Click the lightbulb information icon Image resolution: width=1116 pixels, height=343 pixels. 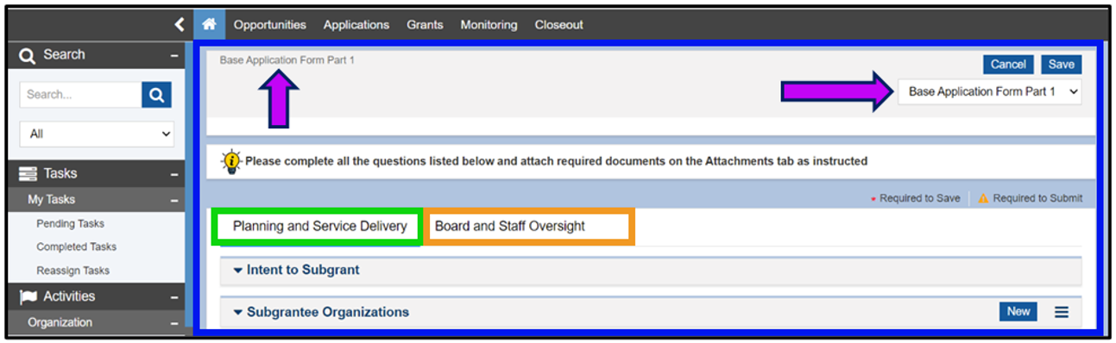[x=231, y=161]
